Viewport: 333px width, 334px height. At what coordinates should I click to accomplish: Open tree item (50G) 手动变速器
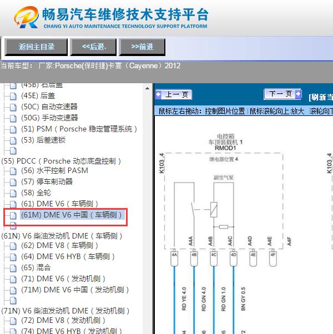[x=49, y=118]
